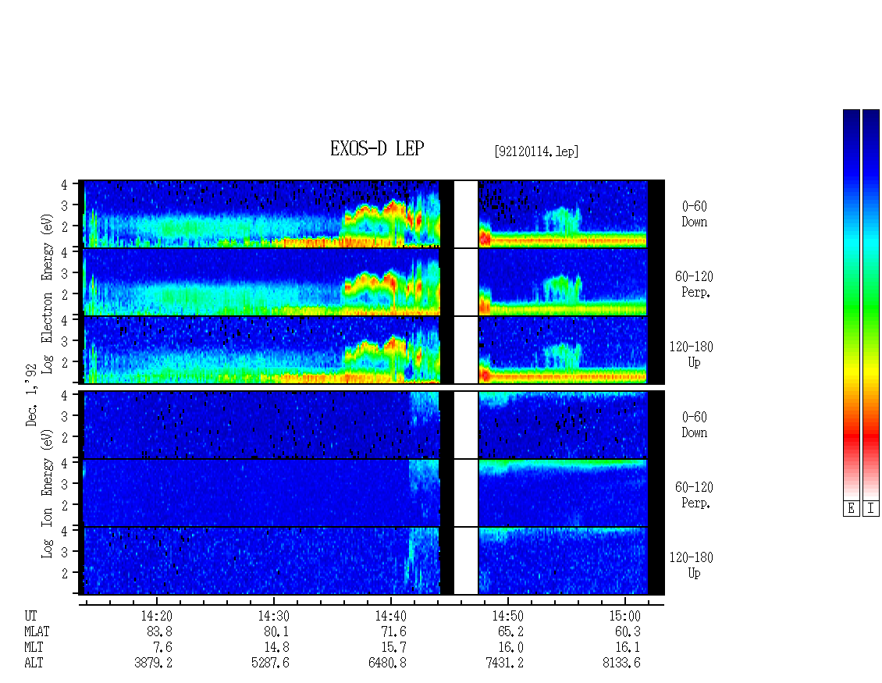Click the MLT value 15.7
Screen dimensions: 882x683
tap(393, 648)
